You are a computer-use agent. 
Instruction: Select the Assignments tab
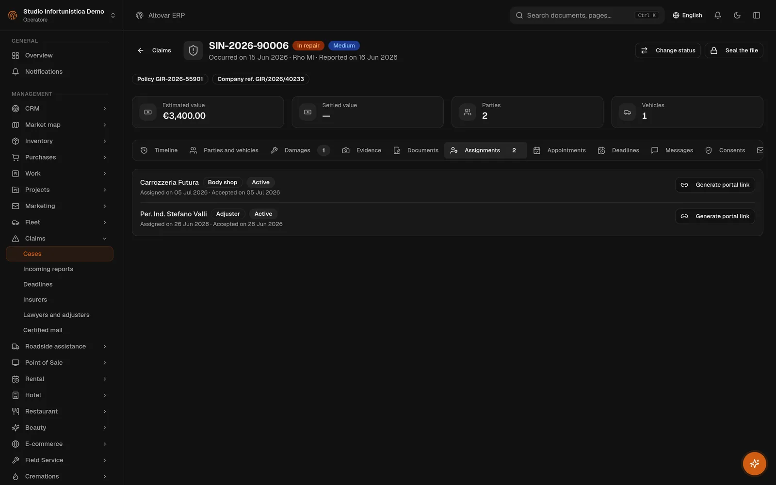coord(485,150)
